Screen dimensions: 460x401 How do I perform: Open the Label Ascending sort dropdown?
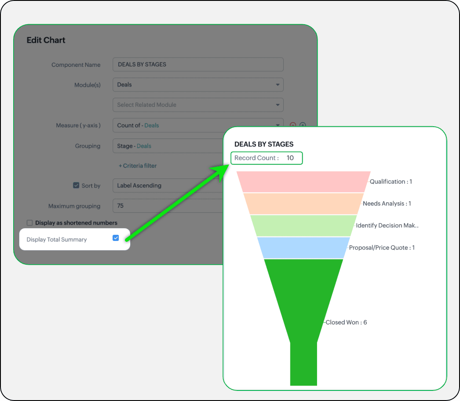click(x=167, y=186)
